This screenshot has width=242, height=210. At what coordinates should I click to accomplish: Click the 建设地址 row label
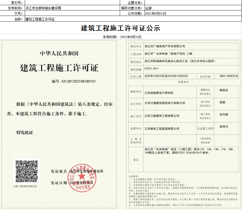click(x=136, y=62)
